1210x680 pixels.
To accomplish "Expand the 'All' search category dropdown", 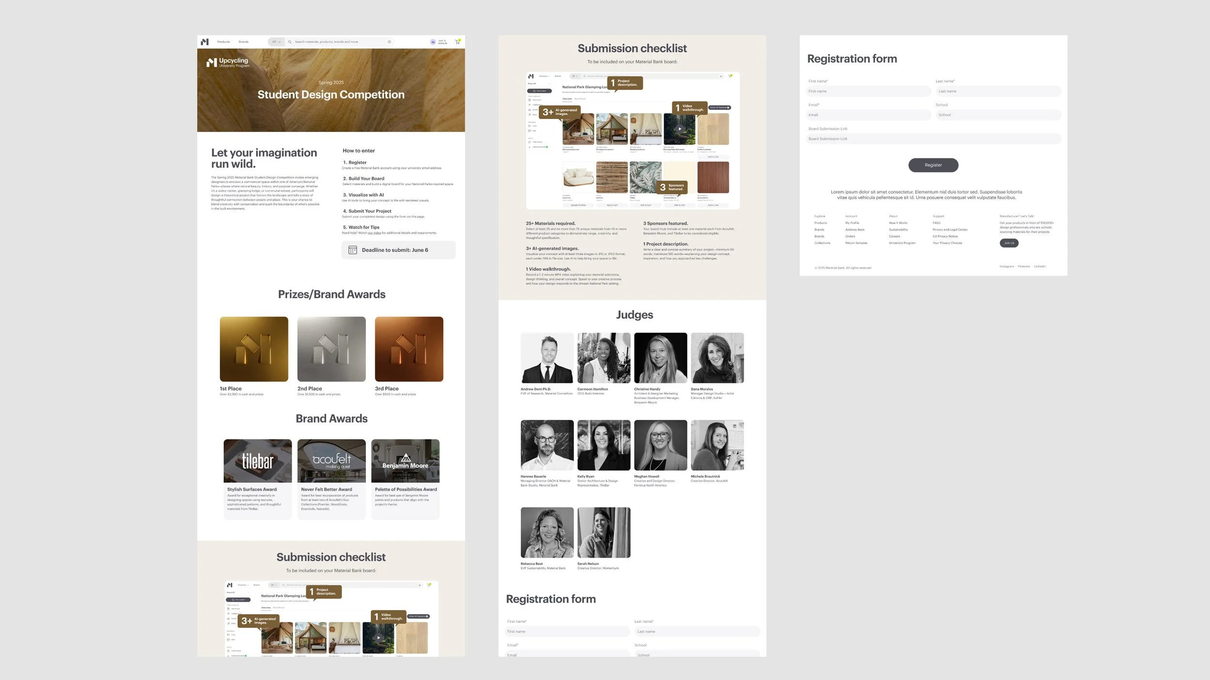I will [x=276, y=42].
